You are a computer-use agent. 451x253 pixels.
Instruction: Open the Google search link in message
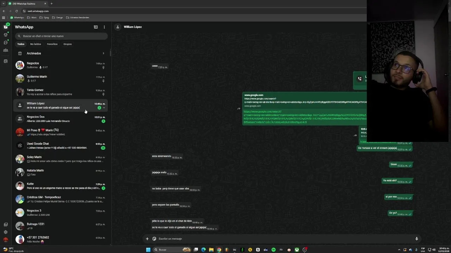(x=305, y=117)
